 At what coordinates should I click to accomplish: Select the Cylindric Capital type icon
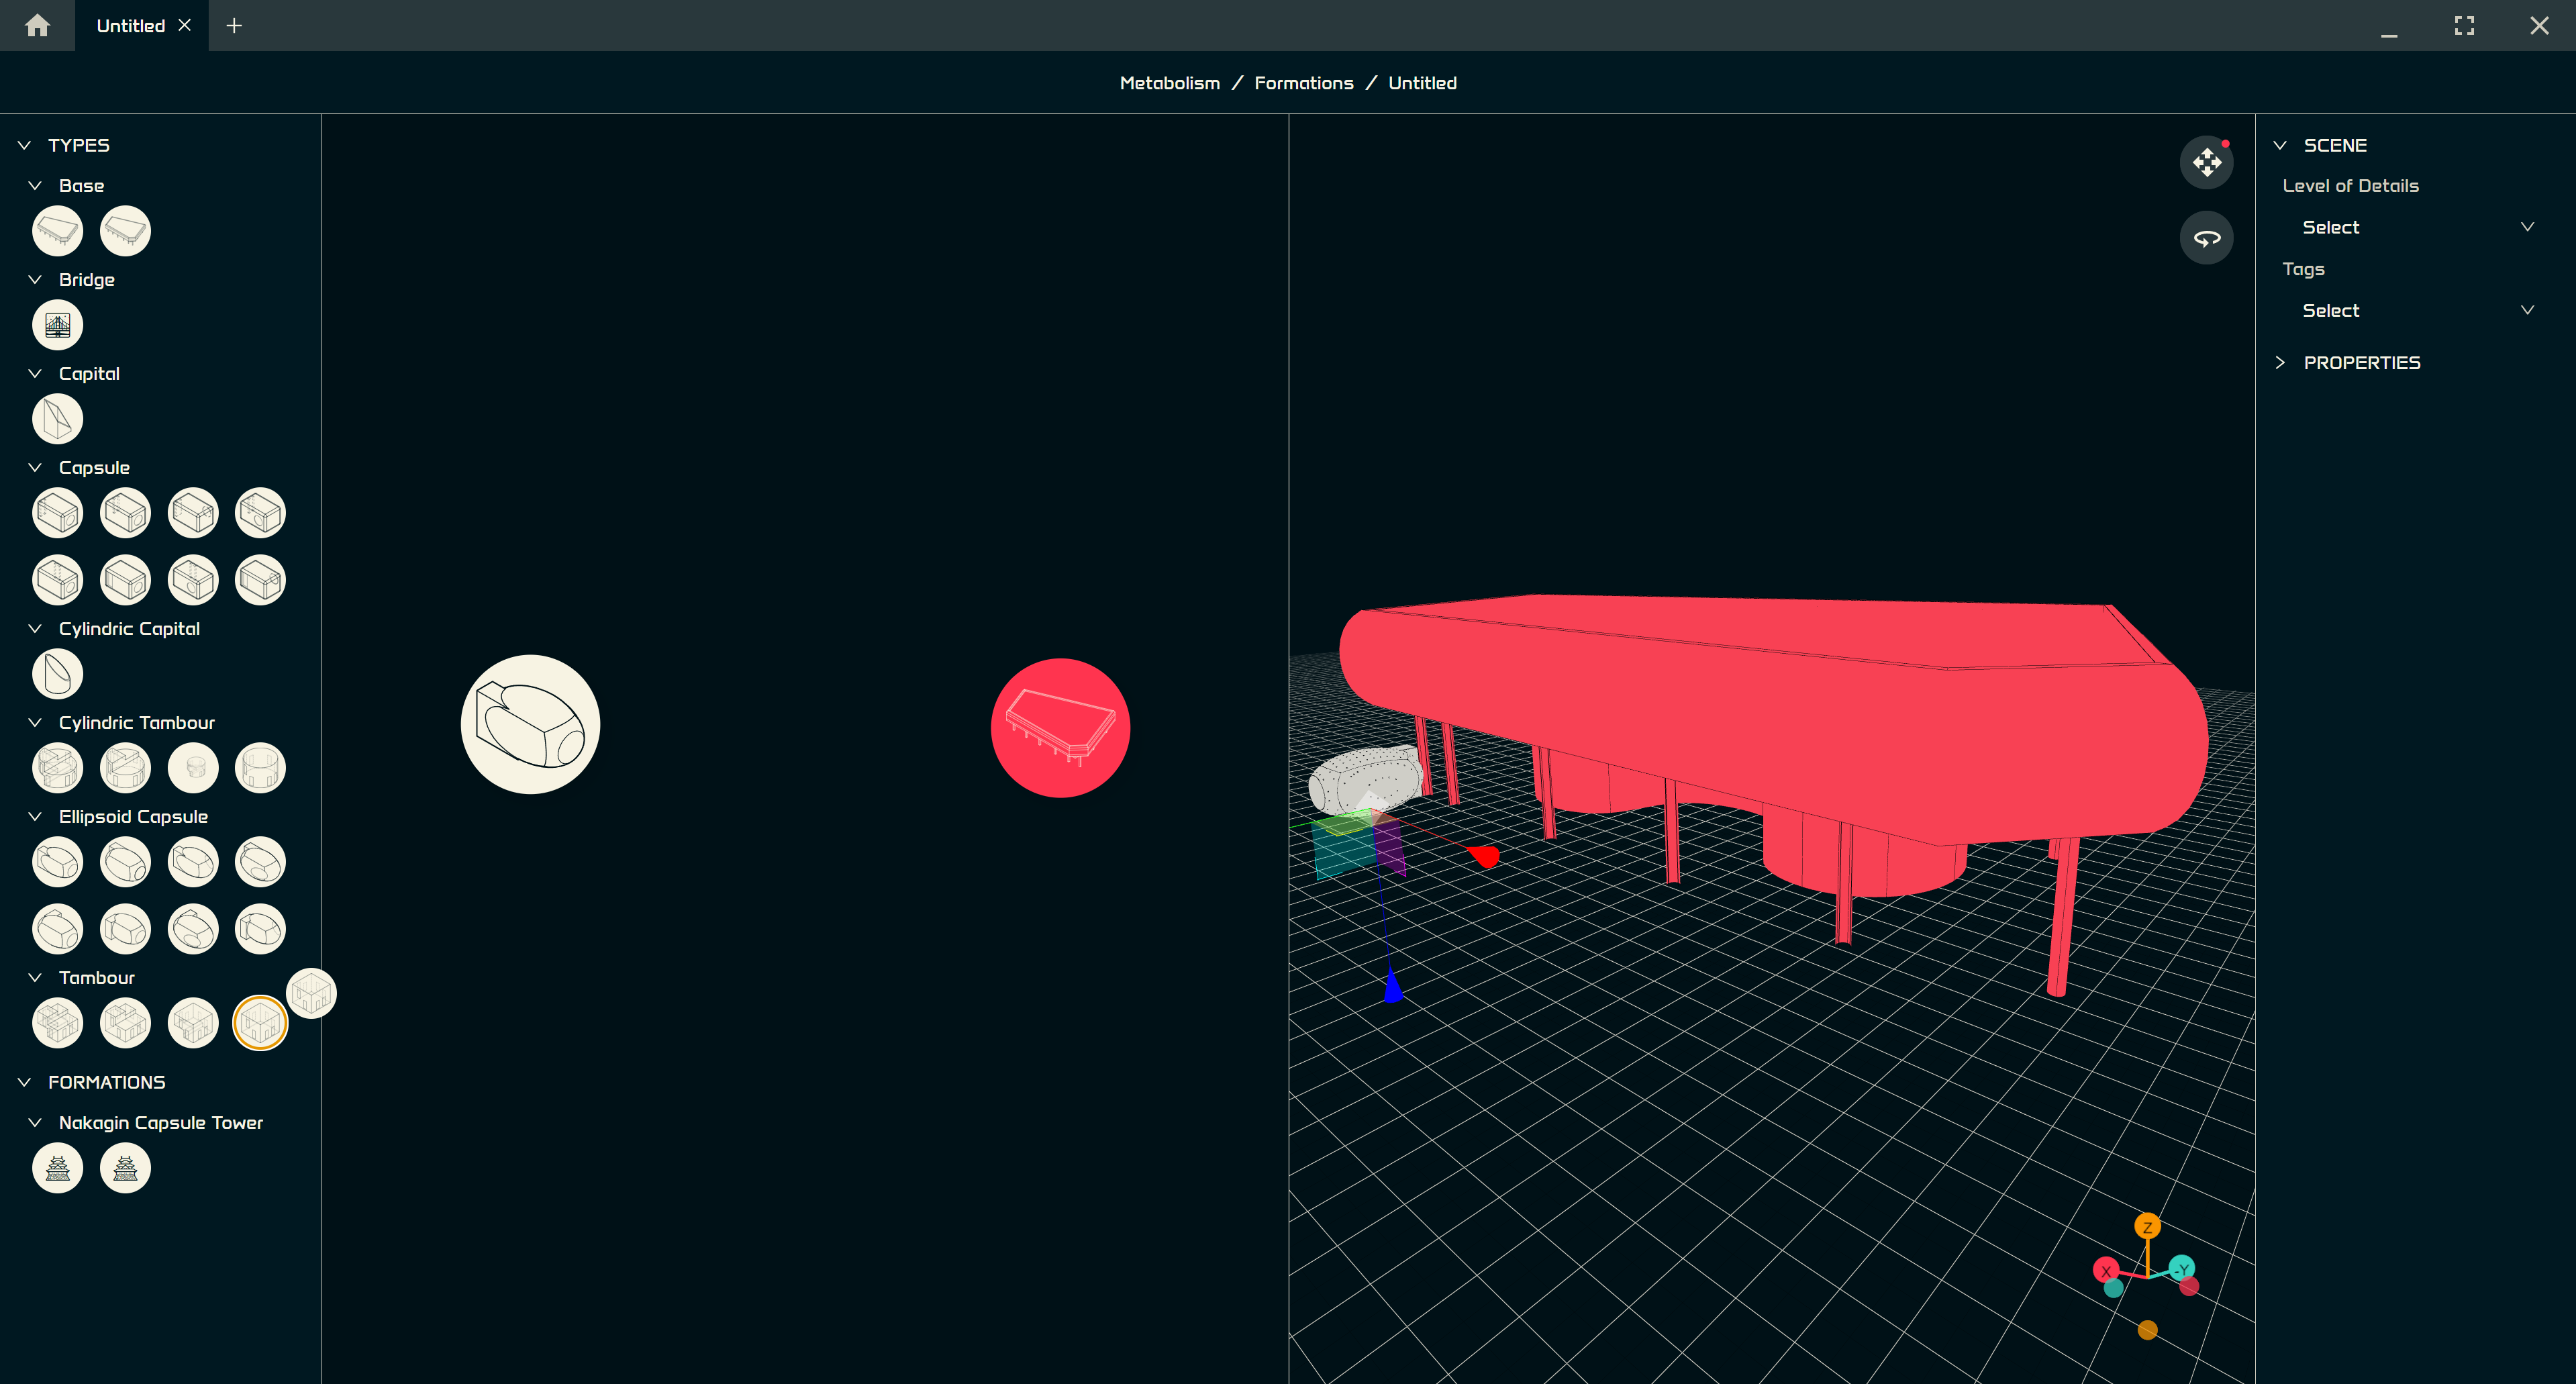click(x=57, y=674)
